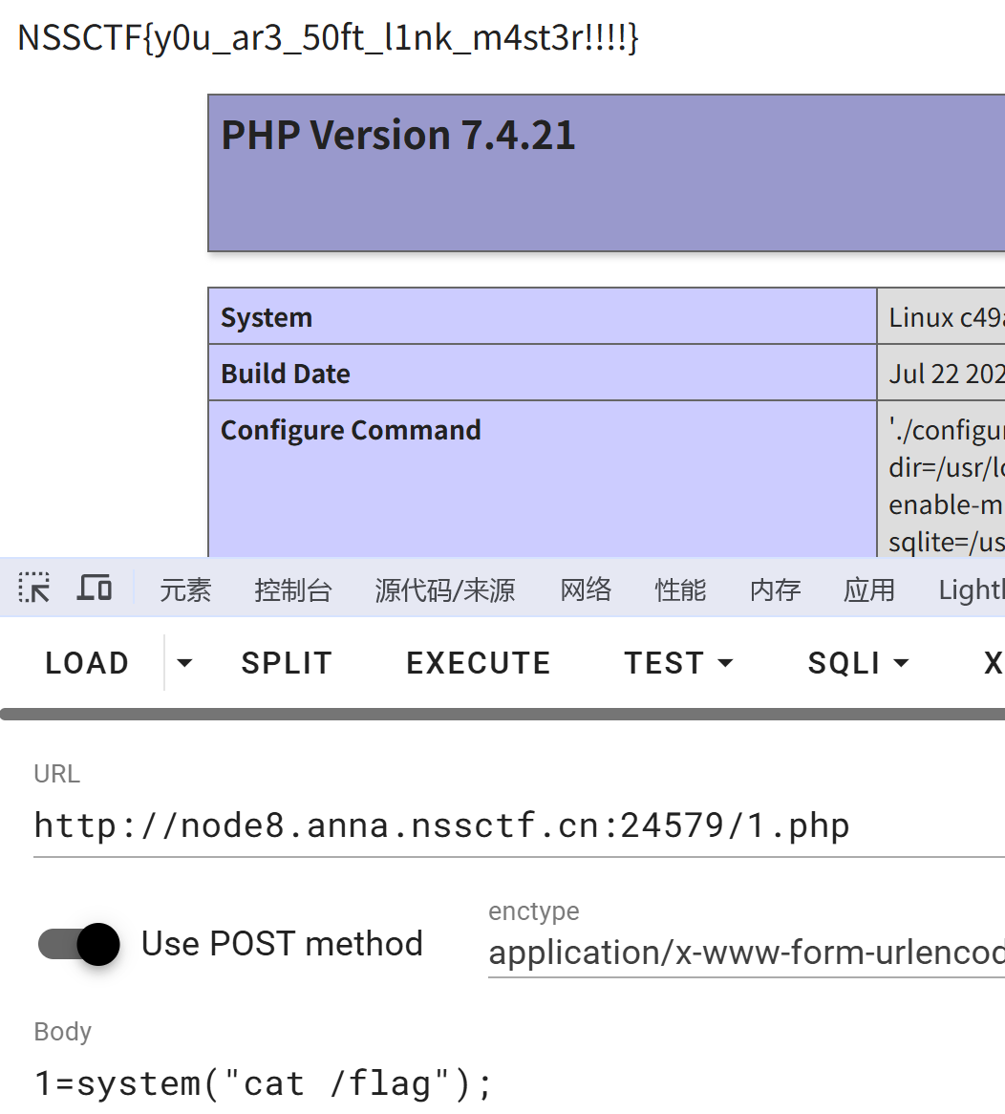The image size is (1005, 1114).
Task: Open the 元素 (Elements) tab
Action: [185, 589]
